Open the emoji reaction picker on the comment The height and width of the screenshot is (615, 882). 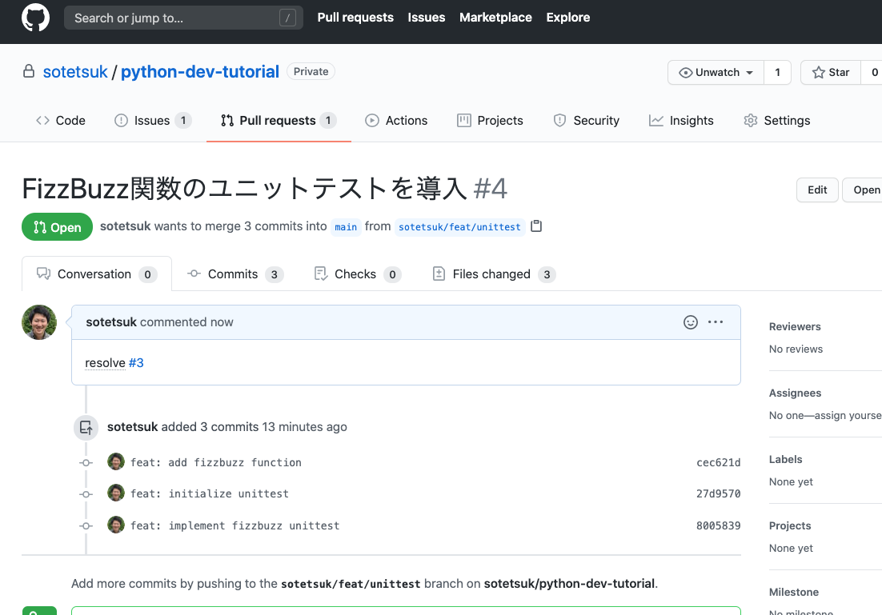tap(690, 321)
